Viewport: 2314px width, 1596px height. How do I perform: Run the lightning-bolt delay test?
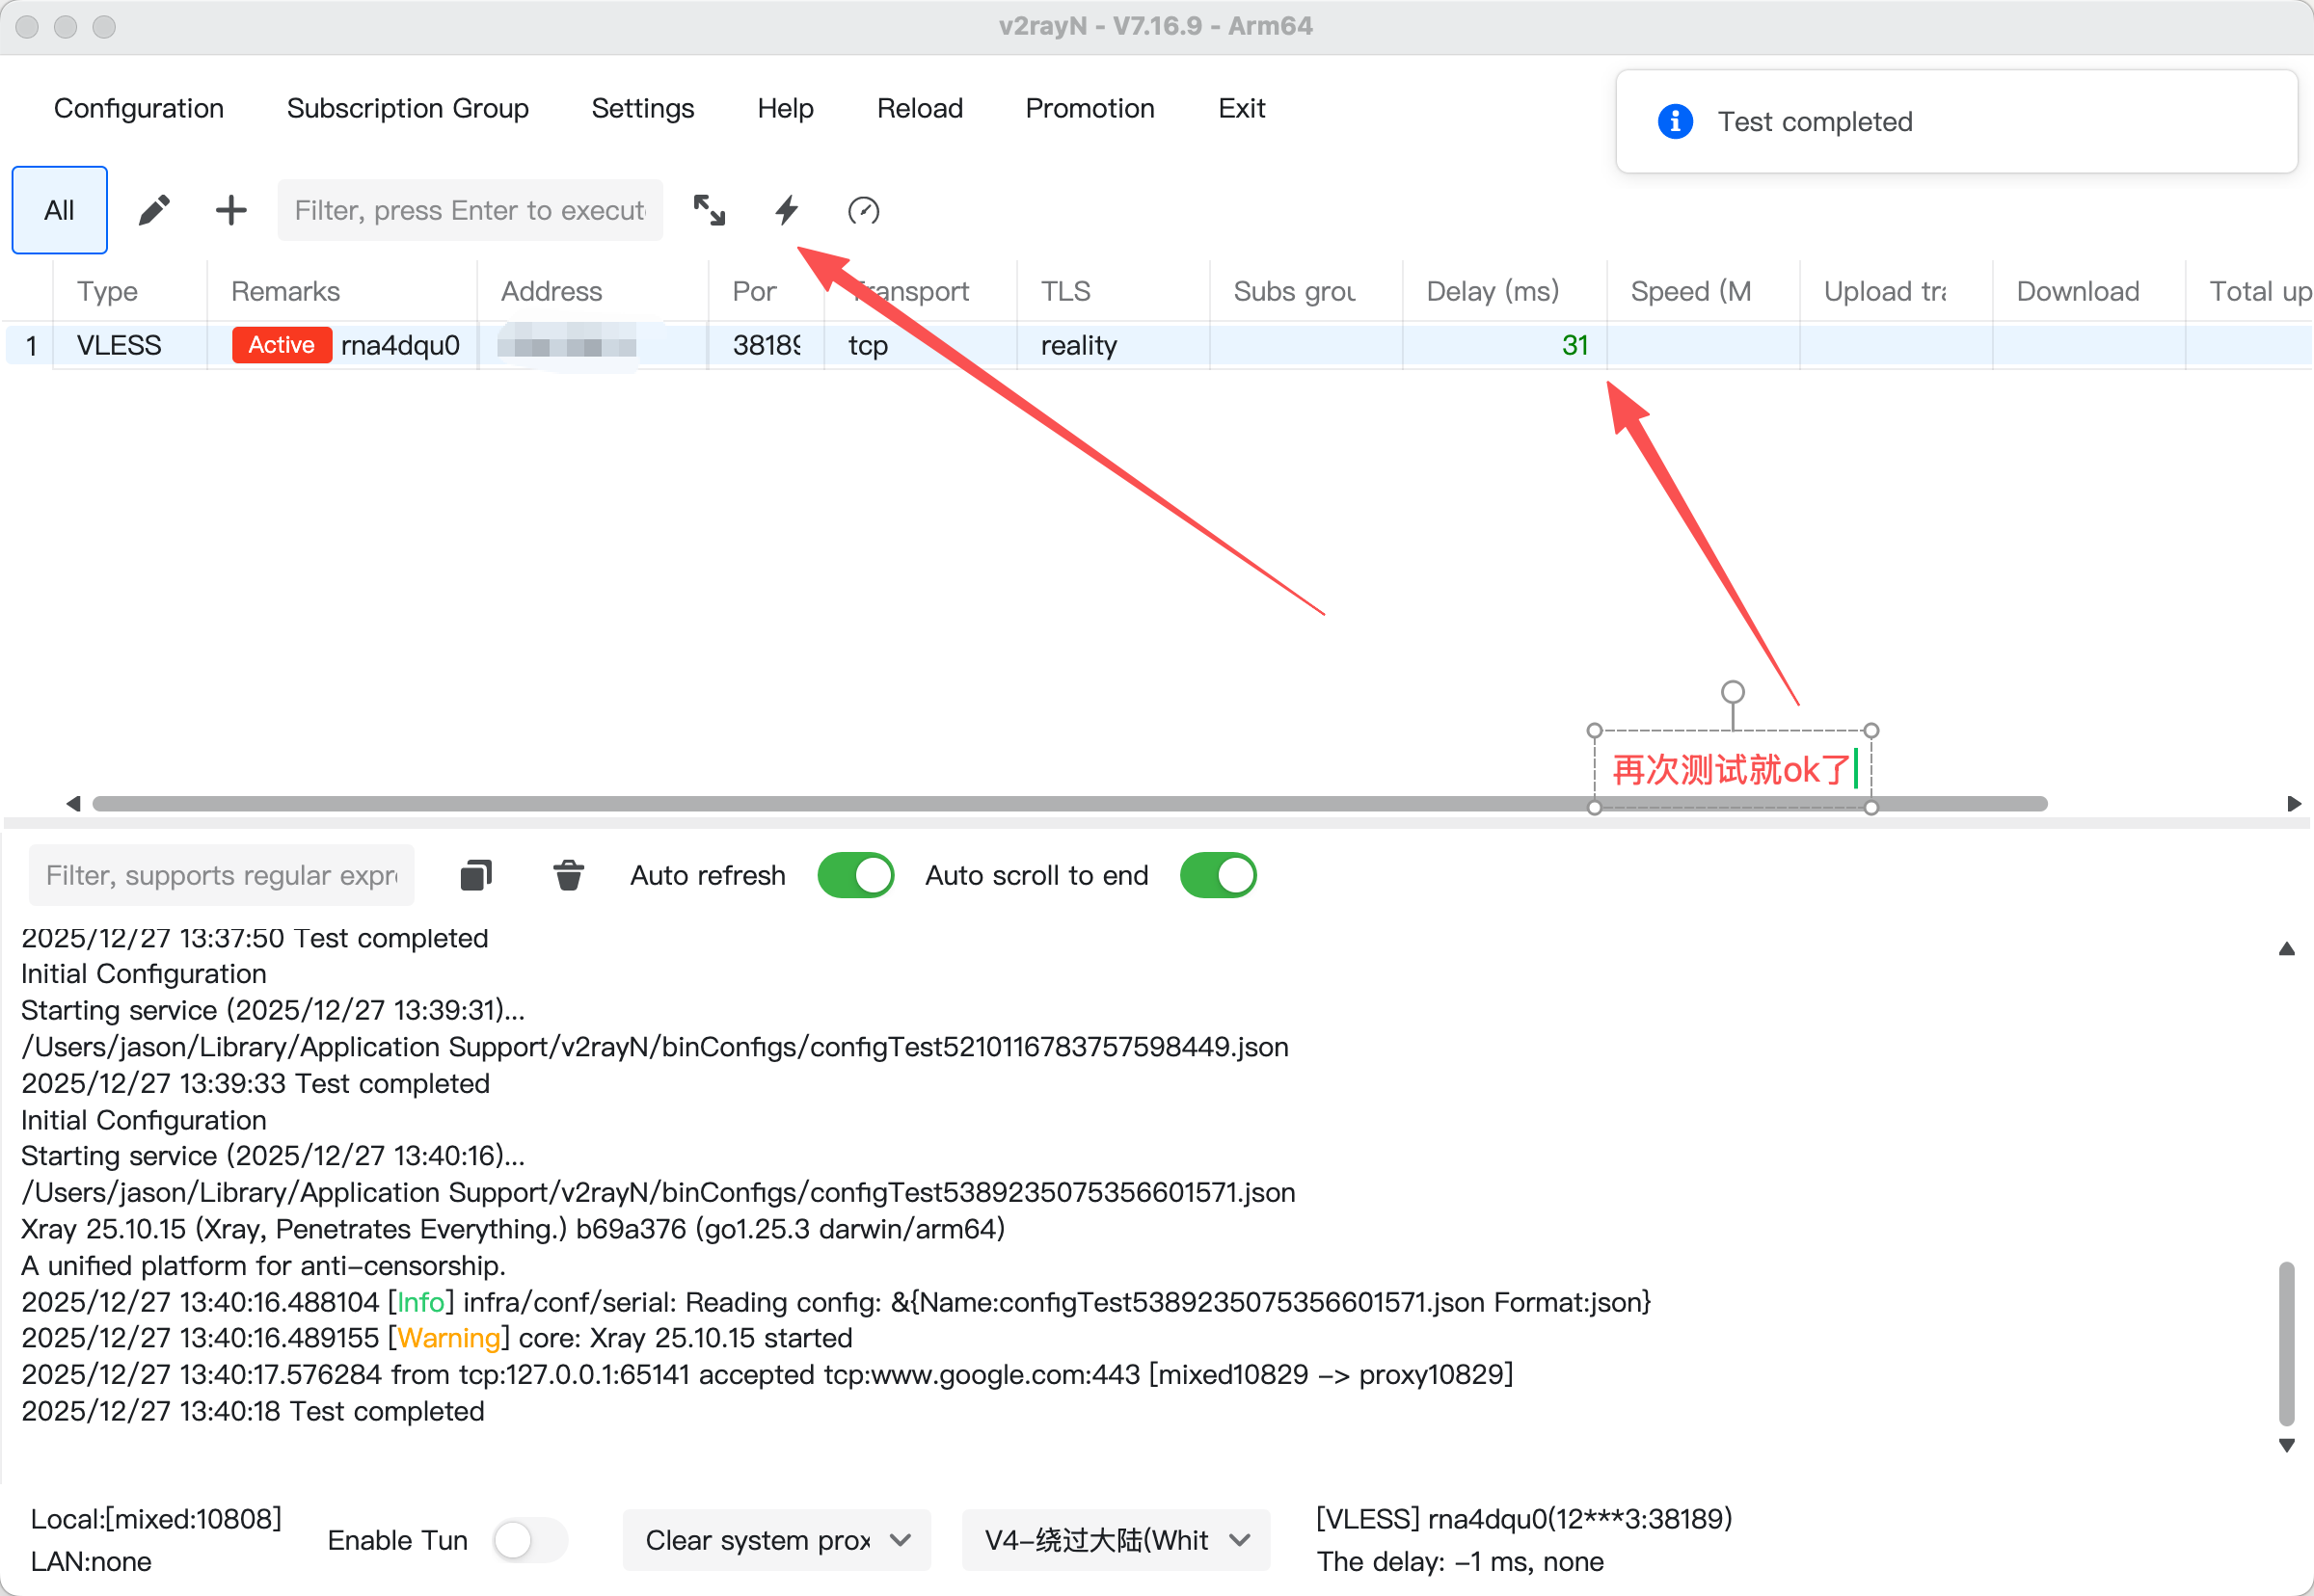pyautogui.click(x=788, y=210)
